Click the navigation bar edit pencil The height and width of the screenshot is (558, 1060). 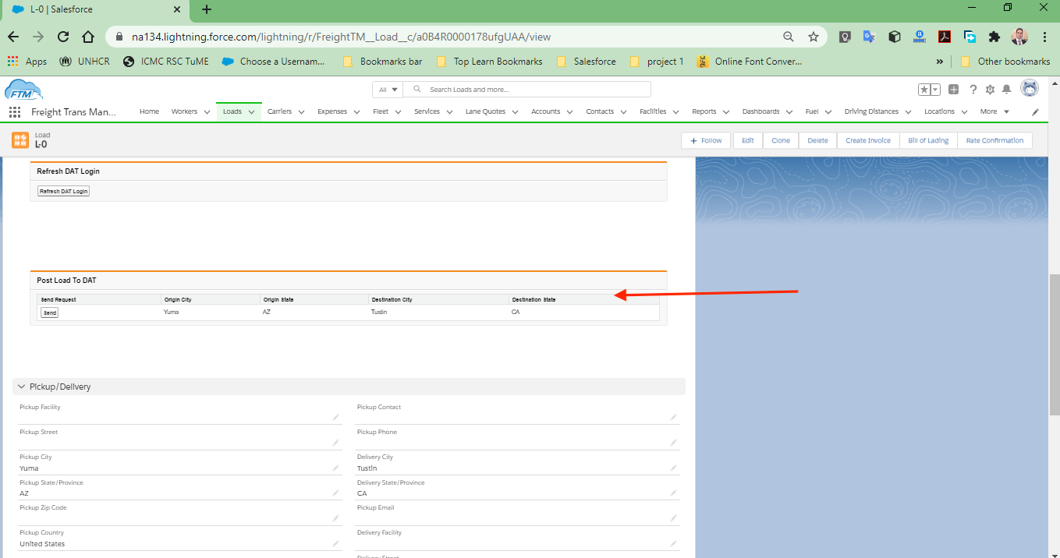1036,112
